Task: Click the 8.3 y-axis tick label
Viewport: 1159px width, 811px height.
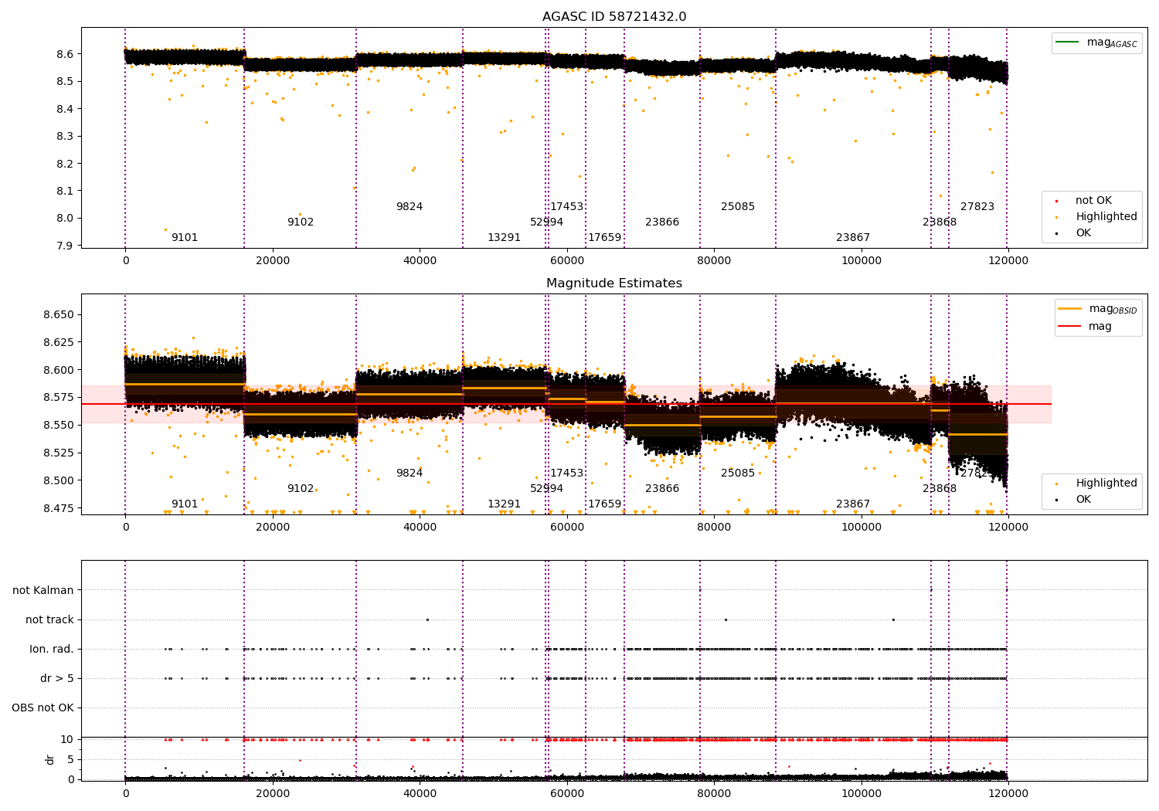Action: tap(66, 137)
